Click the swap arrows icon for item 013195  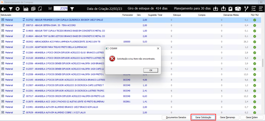[x=24, y=80]
